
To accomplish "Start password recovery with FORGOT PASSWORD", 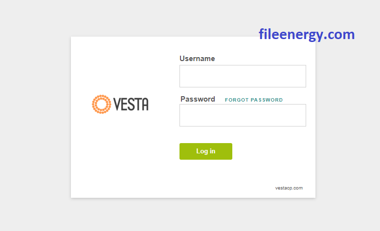I will point(254,100).
